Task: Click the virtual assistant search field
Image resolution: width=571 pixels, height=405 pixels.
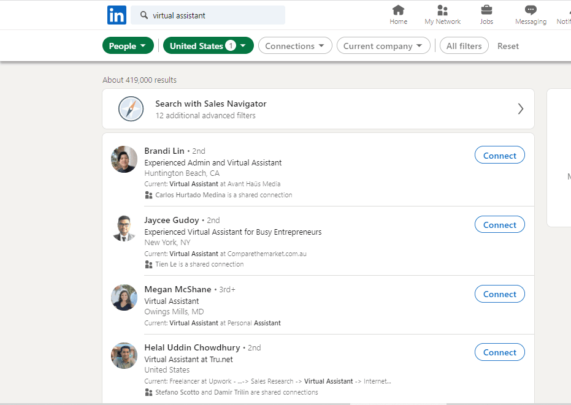Action: pyautogui.click(x=207, y=15)
